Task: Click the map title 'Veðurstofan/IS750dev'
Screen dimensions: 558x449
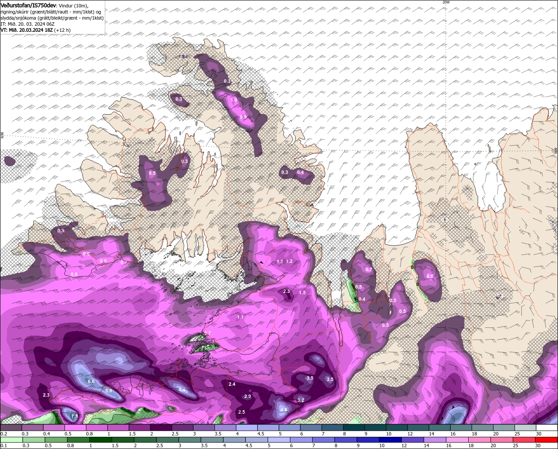Action: pos(28,5)
